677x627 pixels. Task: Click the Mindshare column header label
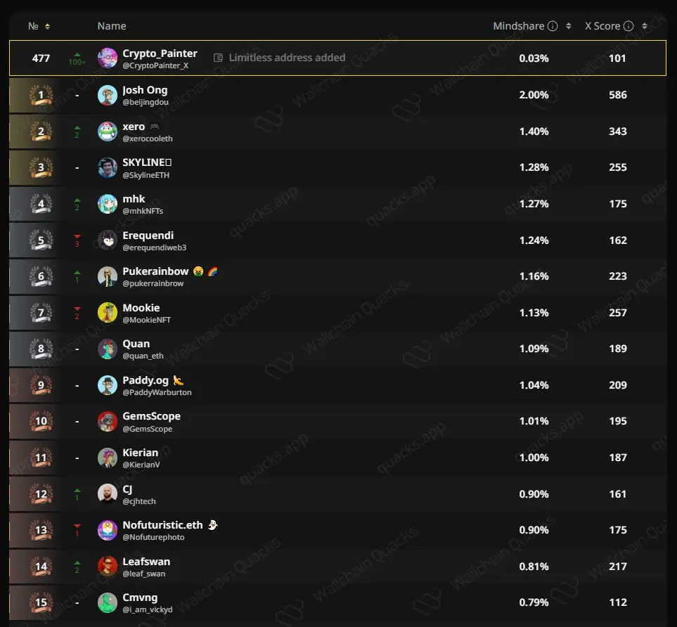coord(519,26)
